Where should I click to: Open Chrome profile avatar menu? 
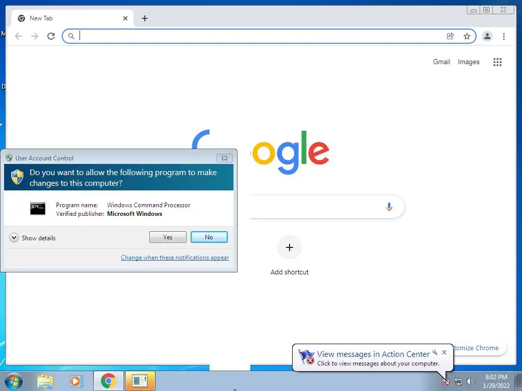(x=487, y=36)
